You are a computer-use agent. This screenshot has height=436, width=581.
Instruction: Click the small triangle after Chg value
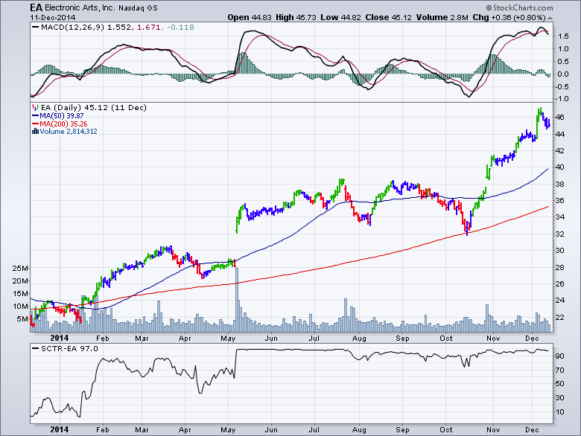coord(550,18)
